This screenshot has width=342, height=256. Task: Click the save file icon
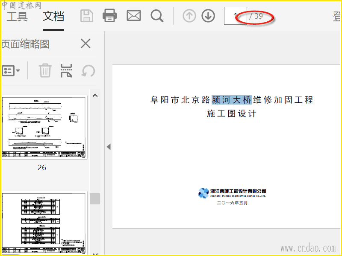(87, 16)
